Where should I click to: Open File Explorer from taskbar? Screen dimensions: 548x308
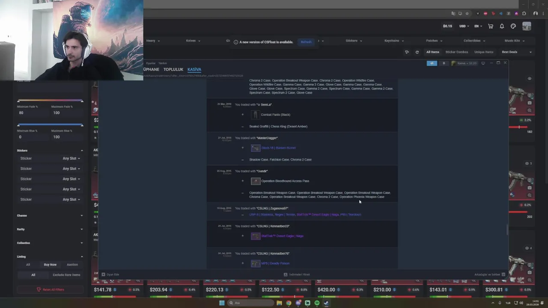[279, 303]
